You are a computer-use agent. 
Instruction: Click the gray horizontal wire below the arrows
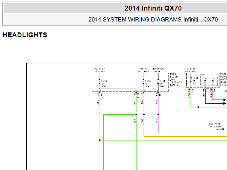tap(213, 107)
